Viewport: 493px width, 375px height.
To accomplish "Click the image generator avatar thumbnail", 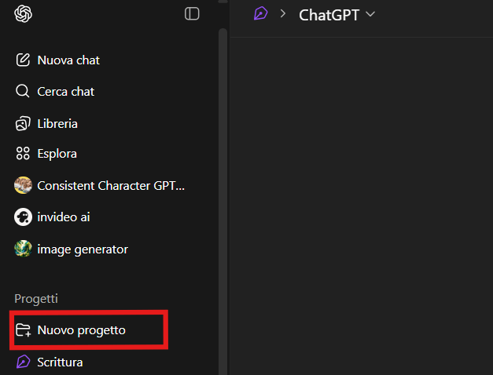I will click(x=23, y=249).
